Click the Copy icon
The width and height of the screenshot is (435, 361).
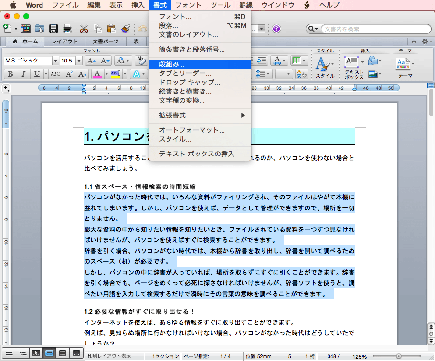(97, 28)
